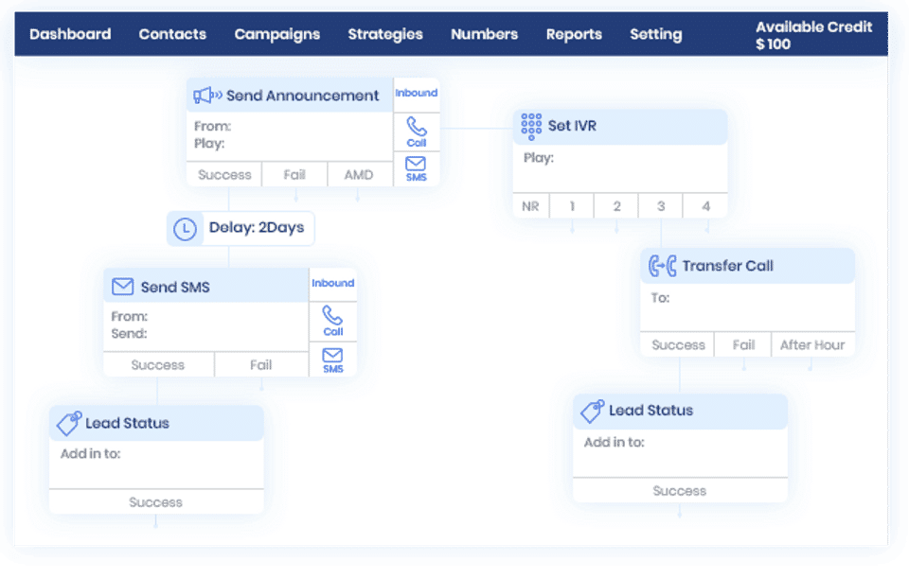This screenshot has height=579, width=909.
Task: Click the Play: field in Send Announcement
Action: click(x=209, y=144)
